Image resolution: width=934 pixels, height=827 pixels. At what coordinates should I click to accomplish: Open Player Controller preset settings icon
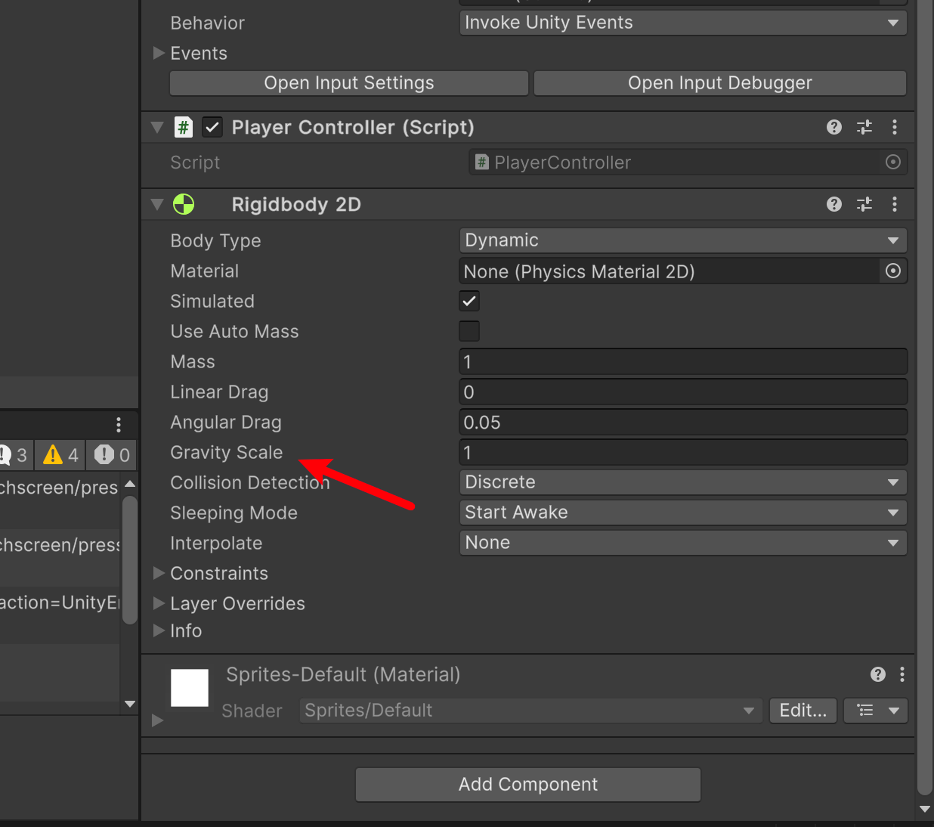pyautogui.click(x=864, y=127)
